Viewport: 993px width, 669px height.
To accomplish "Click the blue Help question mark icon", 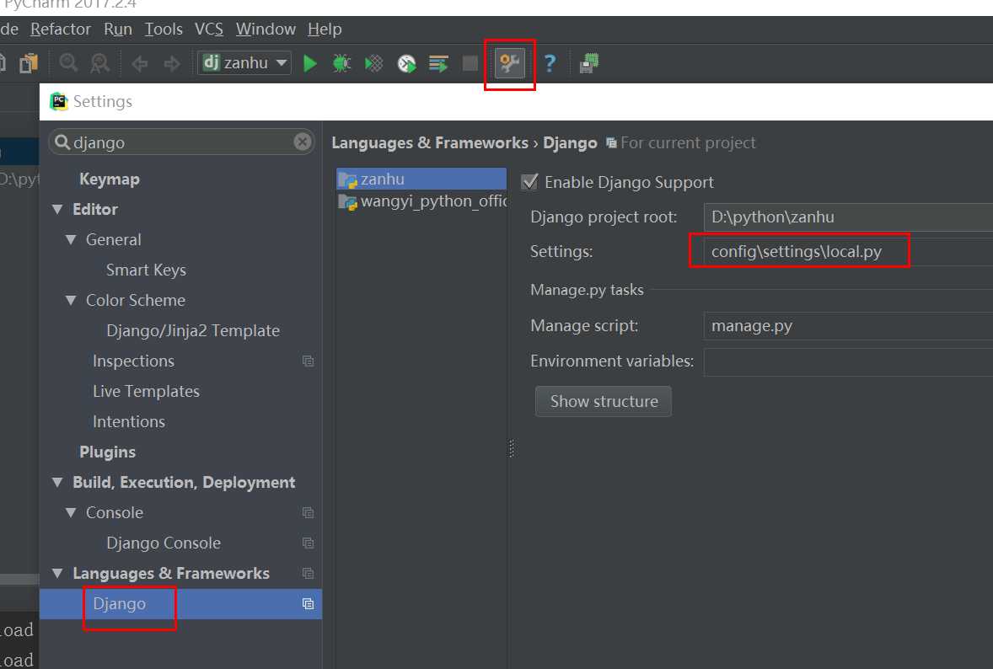I will click(x=550, y=63).
